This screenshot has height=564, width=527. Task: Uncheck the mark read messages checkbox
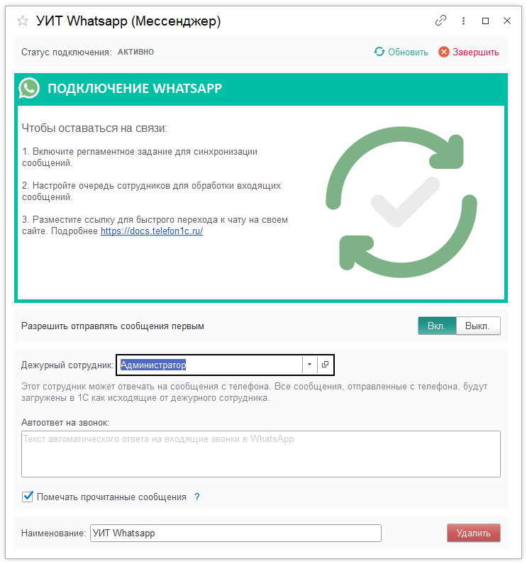[x=28, y=497]
